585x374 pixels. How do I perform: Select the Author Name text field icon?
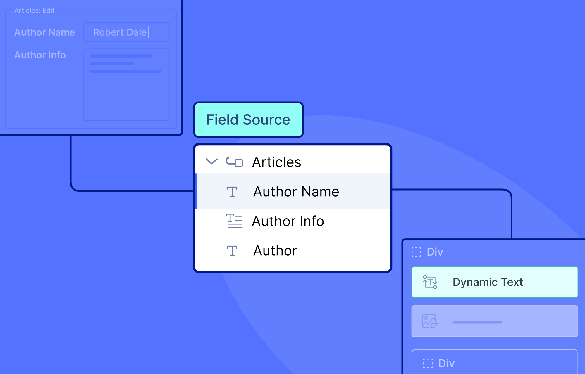pyautogui.click(x=232, y=192)
